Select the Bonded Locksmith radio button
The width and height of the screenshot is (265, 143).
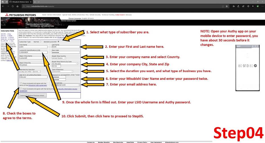[x=58, y=42]
